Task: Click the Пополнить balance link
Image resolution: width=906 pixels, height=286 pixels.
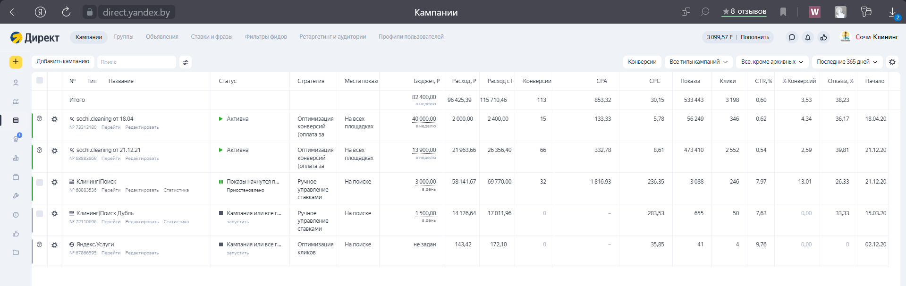Action: pos(754,37)
